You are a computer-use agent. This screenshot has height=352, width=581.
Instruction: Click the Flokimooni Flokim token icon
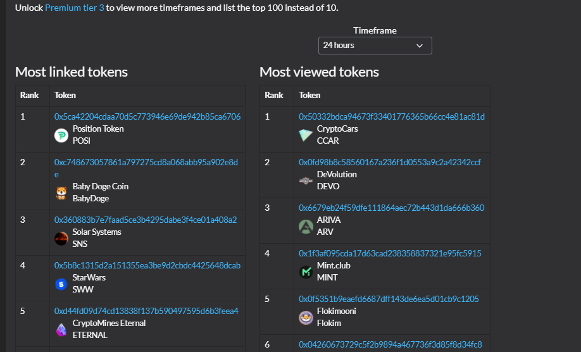click(x=306, y=318)
